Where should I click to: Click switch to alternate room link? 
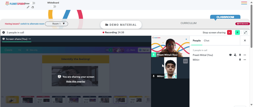(32, 24)
